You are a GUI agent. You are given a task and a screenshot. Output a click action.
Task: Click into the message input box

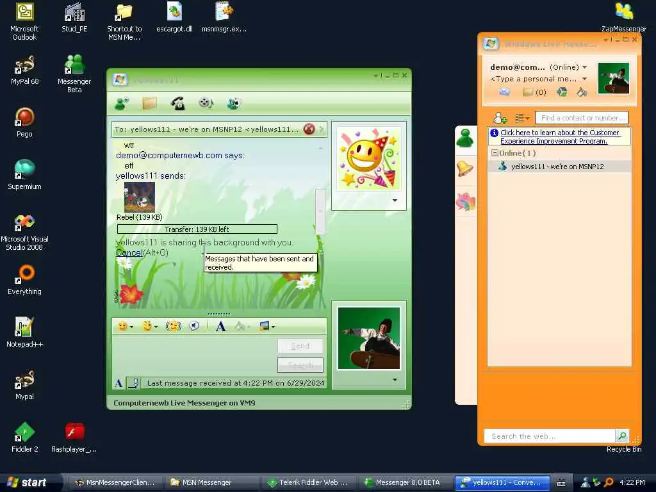[194, 356]
